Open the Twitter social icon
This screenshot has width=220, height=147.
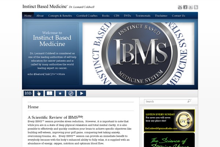[191, 7]
